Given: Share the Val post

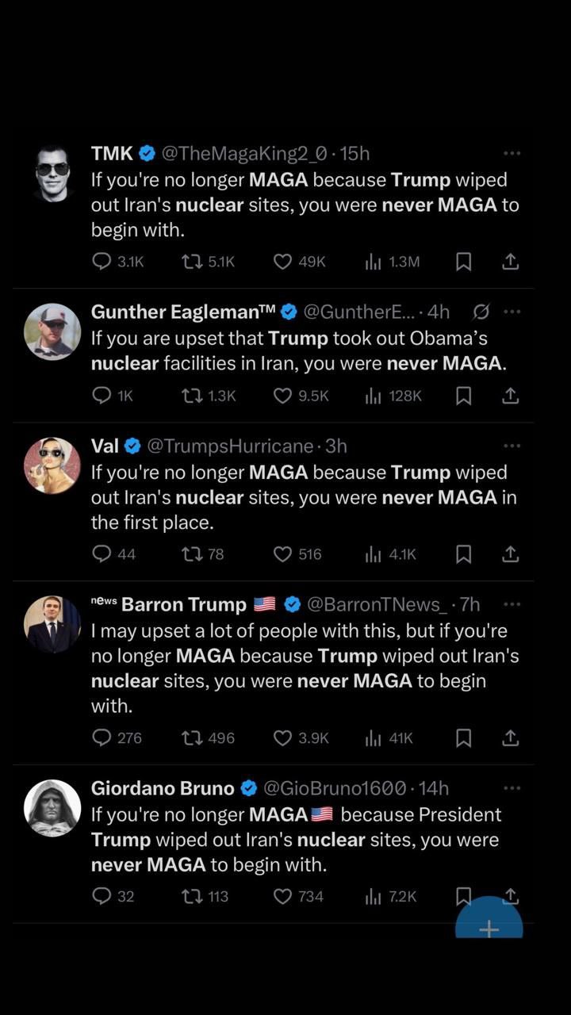Looking at the screenshot, I should [512, 554].
